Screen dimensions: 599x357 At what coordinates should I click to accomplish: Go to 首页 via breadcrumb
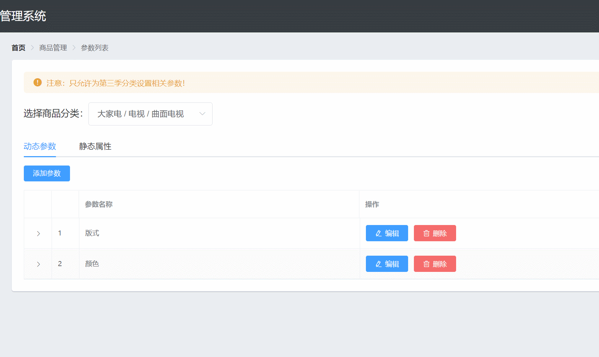coord(18,48)
